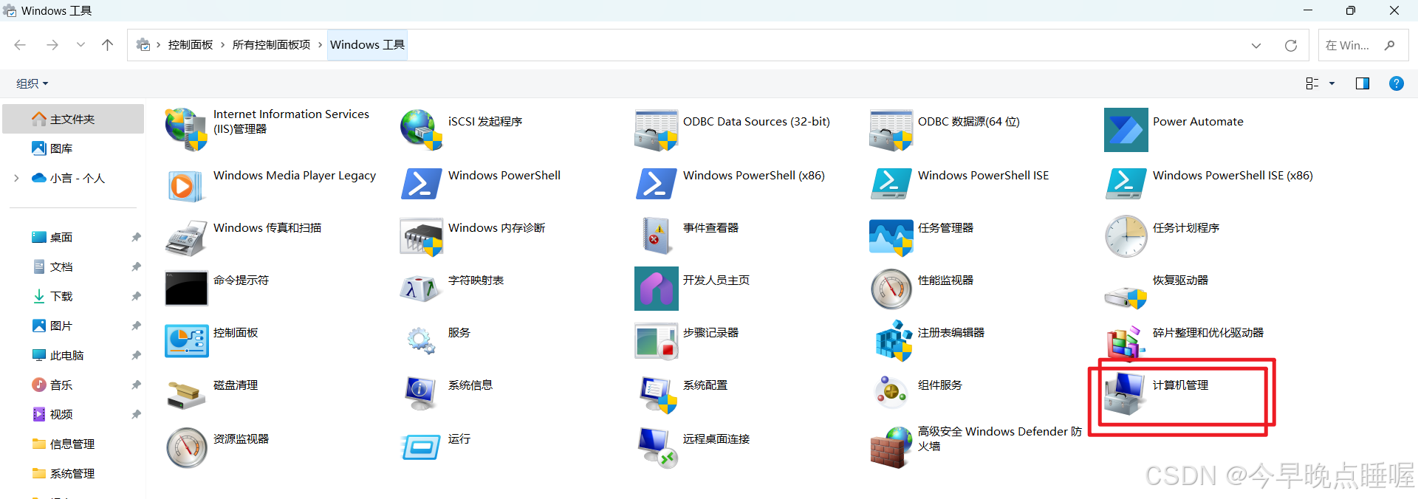This screenshot has width=1418, height=499.
Task: Open Windows PowerShell ISE (x86) icon
Action: pos(1126,184)
